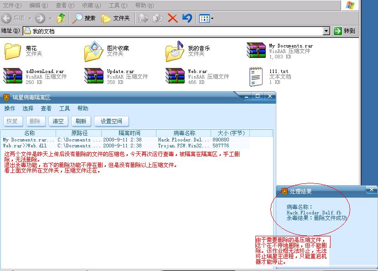Sort by 原路径 column header
378x271 pixels.
click(79, 133)
